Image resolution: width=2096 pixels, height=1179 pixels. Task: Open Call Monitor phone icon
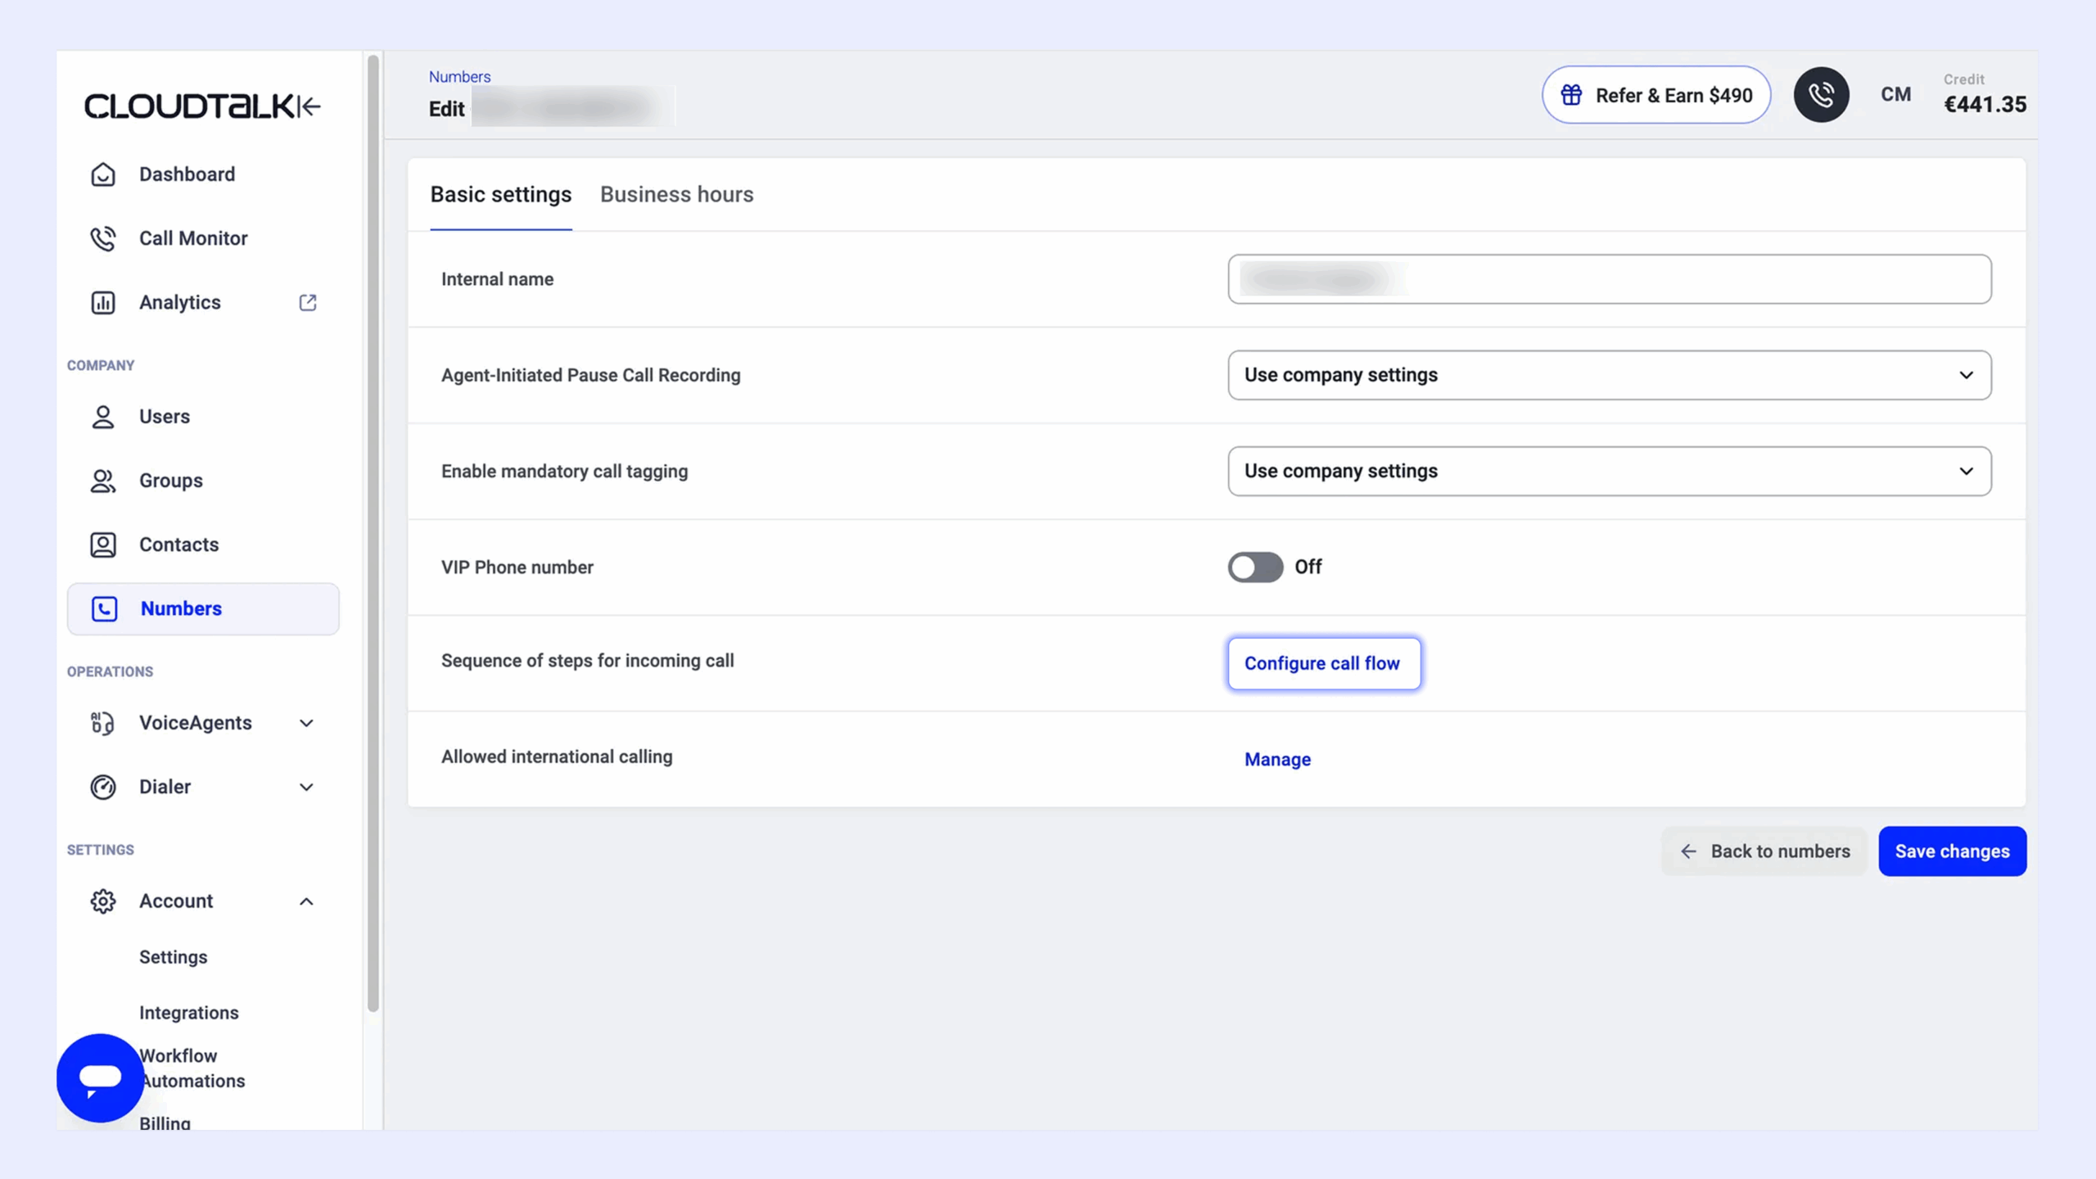(103, 238)
